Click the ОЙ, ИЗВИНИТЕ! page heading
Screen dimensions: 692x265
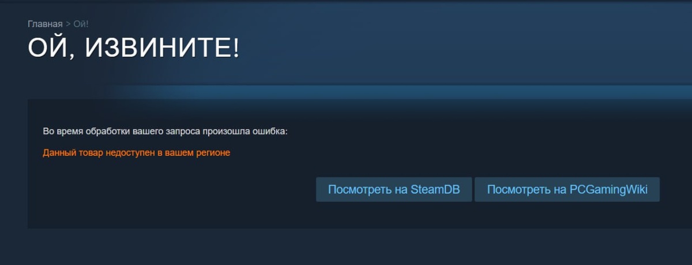pos(133,49)
